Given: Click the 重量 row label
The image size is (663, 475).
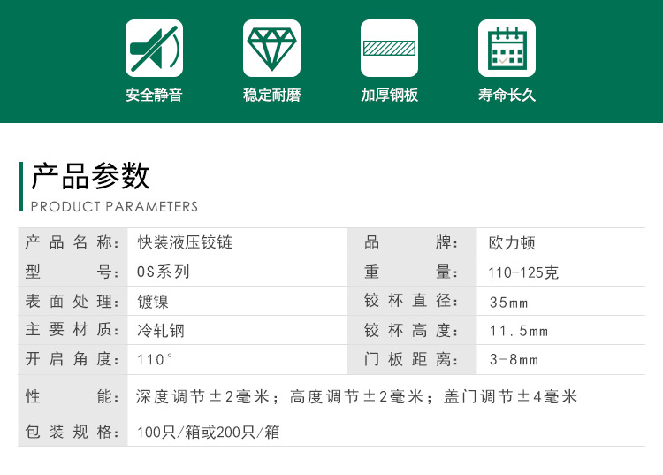Looking at the screenshot, I should (x=411, y=272).
